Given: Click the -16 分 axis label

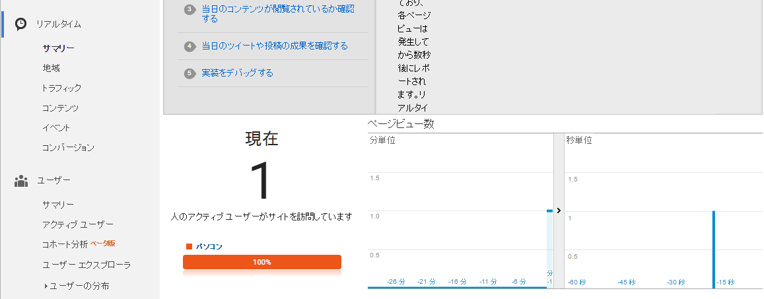Looking at the screenshot, I should (457, 282).
